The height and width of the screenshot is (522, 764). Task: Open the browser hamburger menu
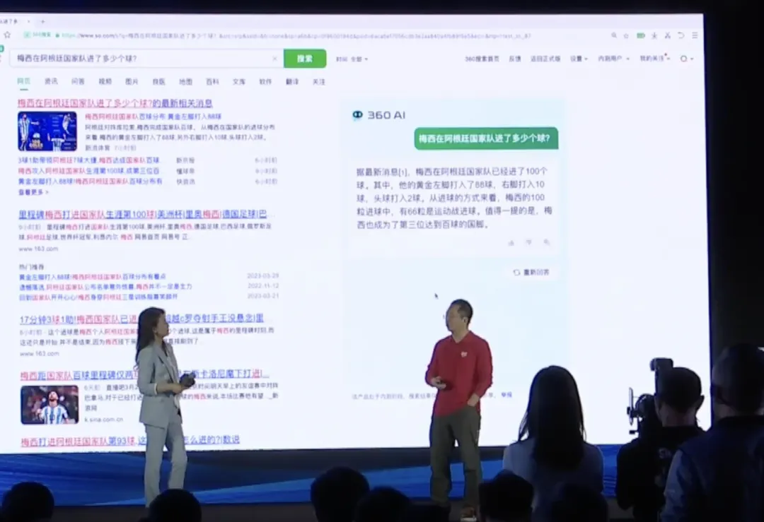click(x=695, y=35)
